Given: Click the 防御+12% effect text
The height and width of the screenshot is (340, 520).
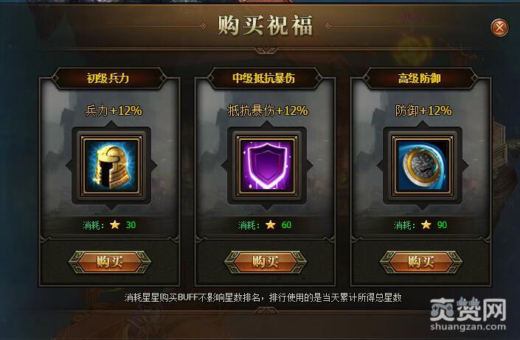Looking at the screenshot, I should click(423, 110).
